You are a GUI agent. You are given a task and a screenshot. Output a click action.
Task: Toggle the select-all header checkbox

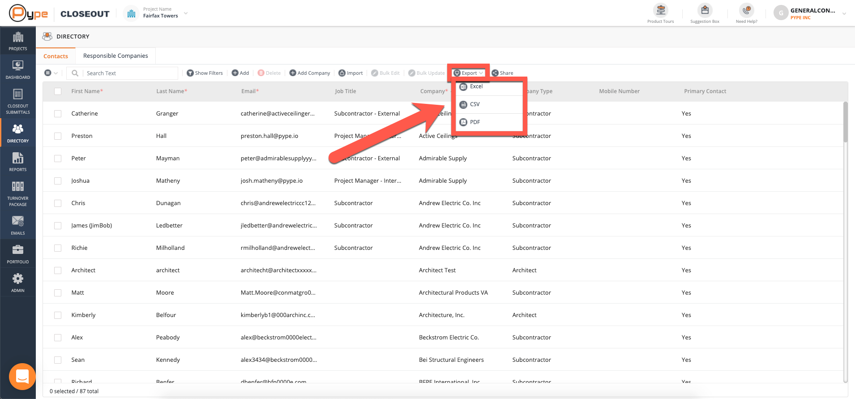coord(58,91)
